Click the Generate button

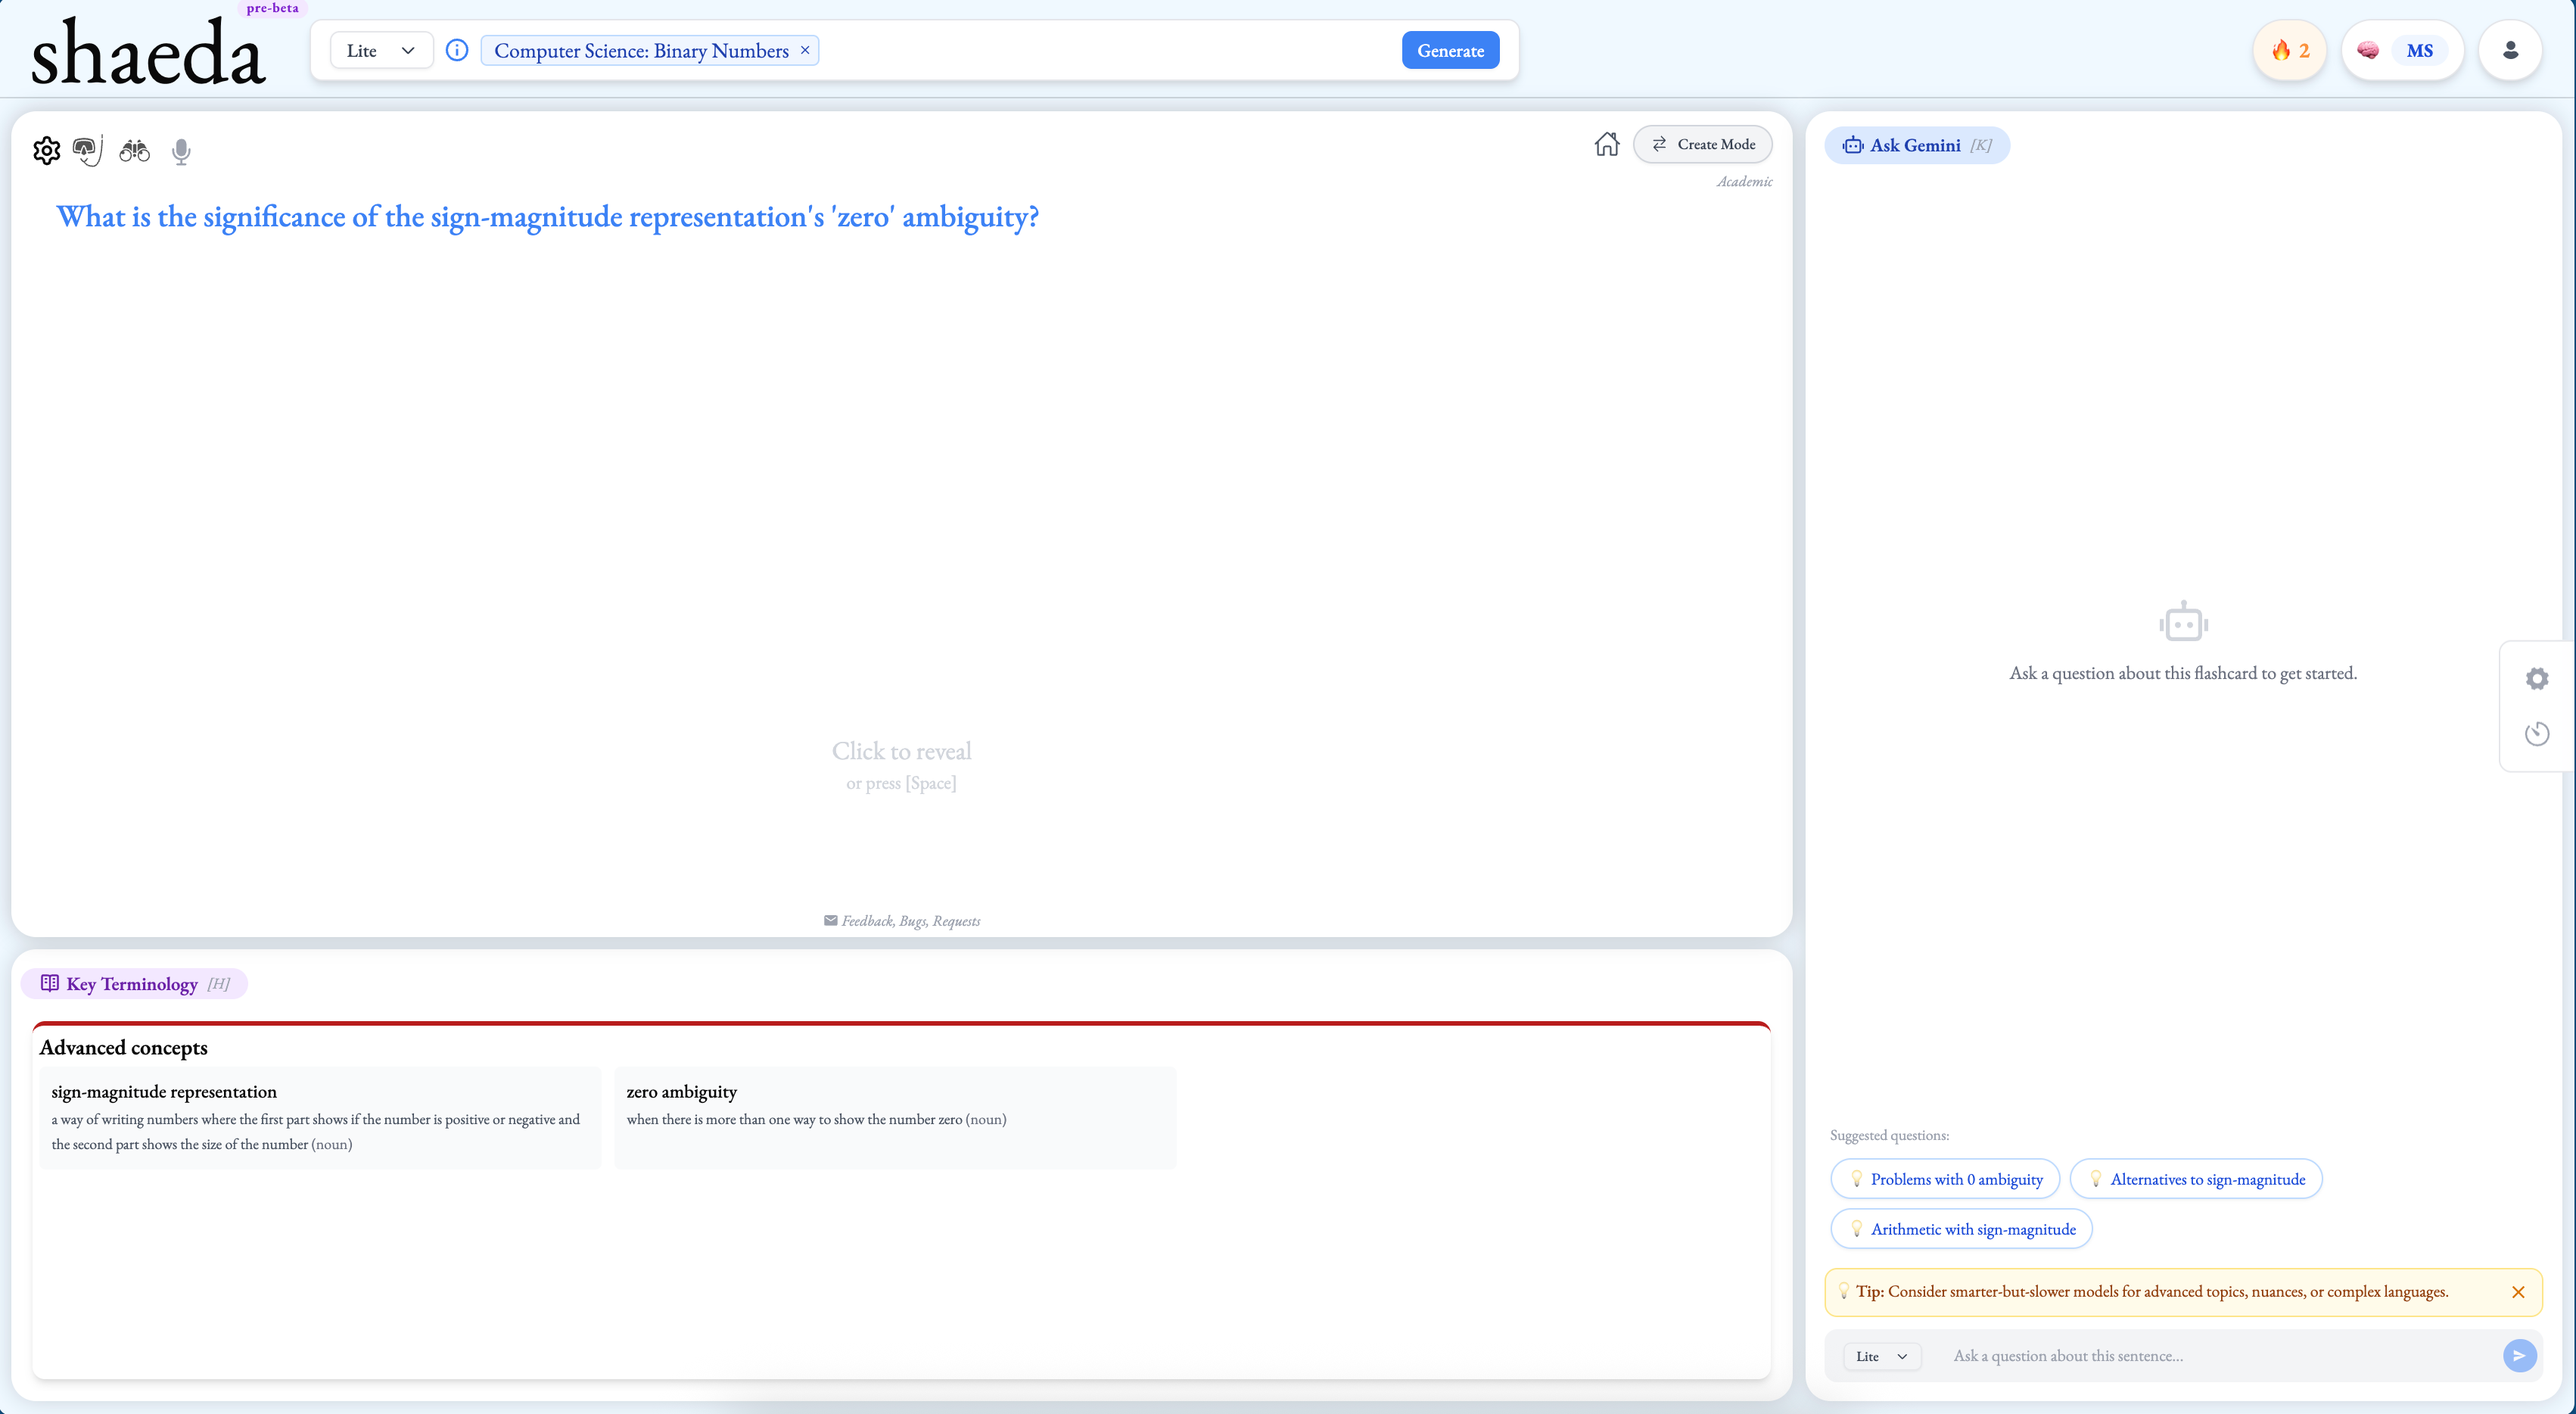pyautogui.click(x=1450, y=50)
